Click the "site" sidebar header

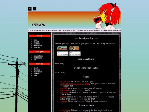pos(40,36)
